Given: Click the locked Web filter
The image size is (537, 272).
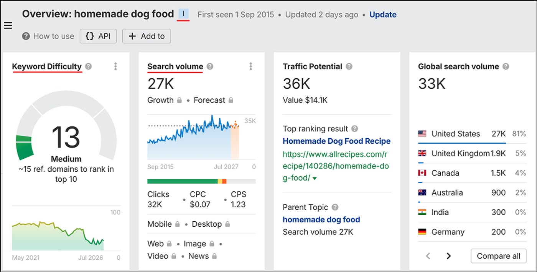Looking at the screenshot, I should [x=159, y=244].
